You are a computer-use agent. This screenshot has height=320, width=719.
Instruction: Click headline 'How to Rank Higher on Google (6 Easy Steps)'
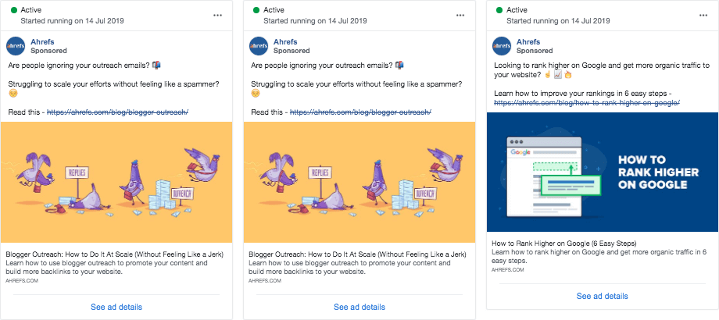(x=564, y=244)
